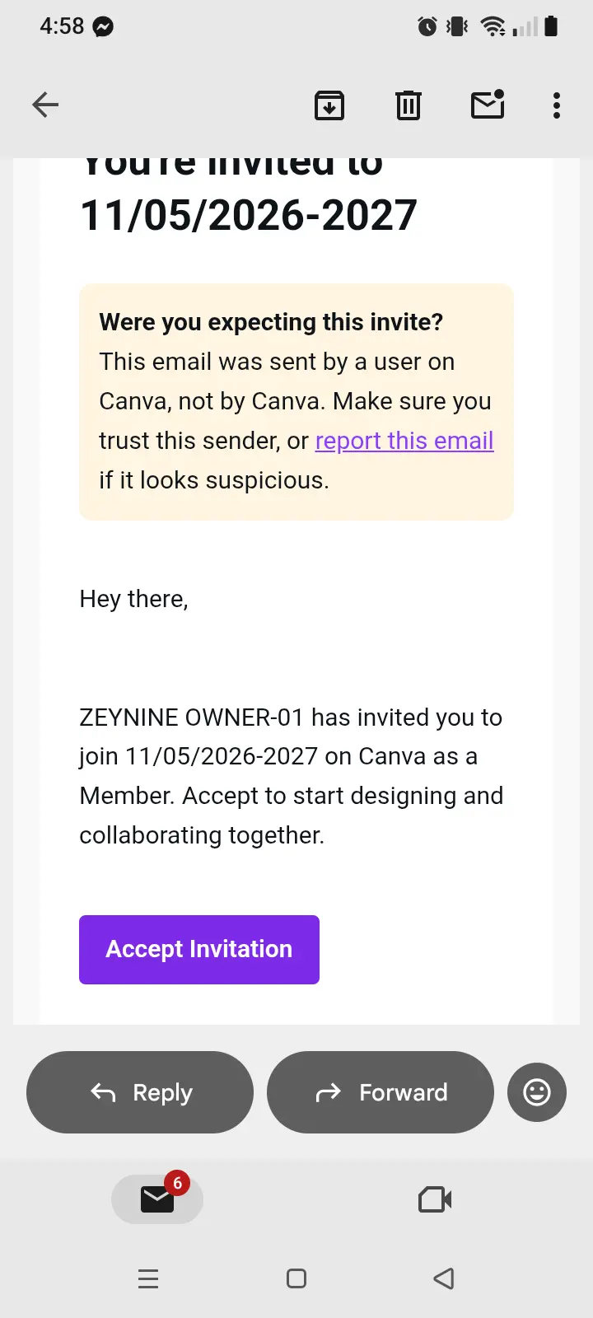Switch to the Meet video camera tab

(435, 1199)
